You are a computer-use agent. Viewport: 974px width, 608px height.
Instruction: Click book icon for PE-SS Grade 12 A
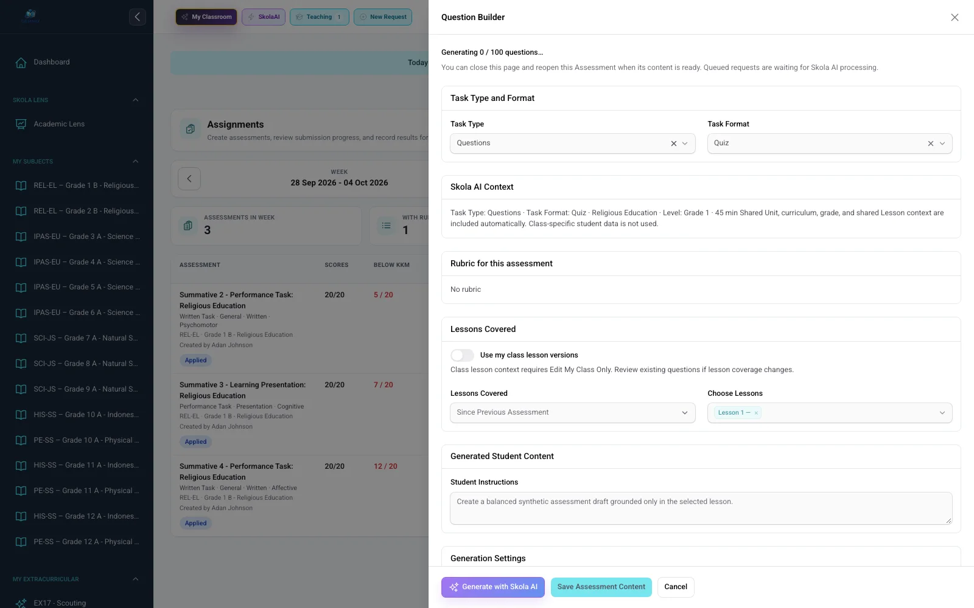point(21,542)
